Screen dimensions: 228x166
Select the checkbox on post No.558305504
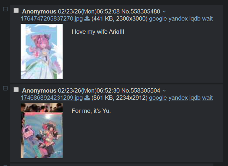point(16,90)
